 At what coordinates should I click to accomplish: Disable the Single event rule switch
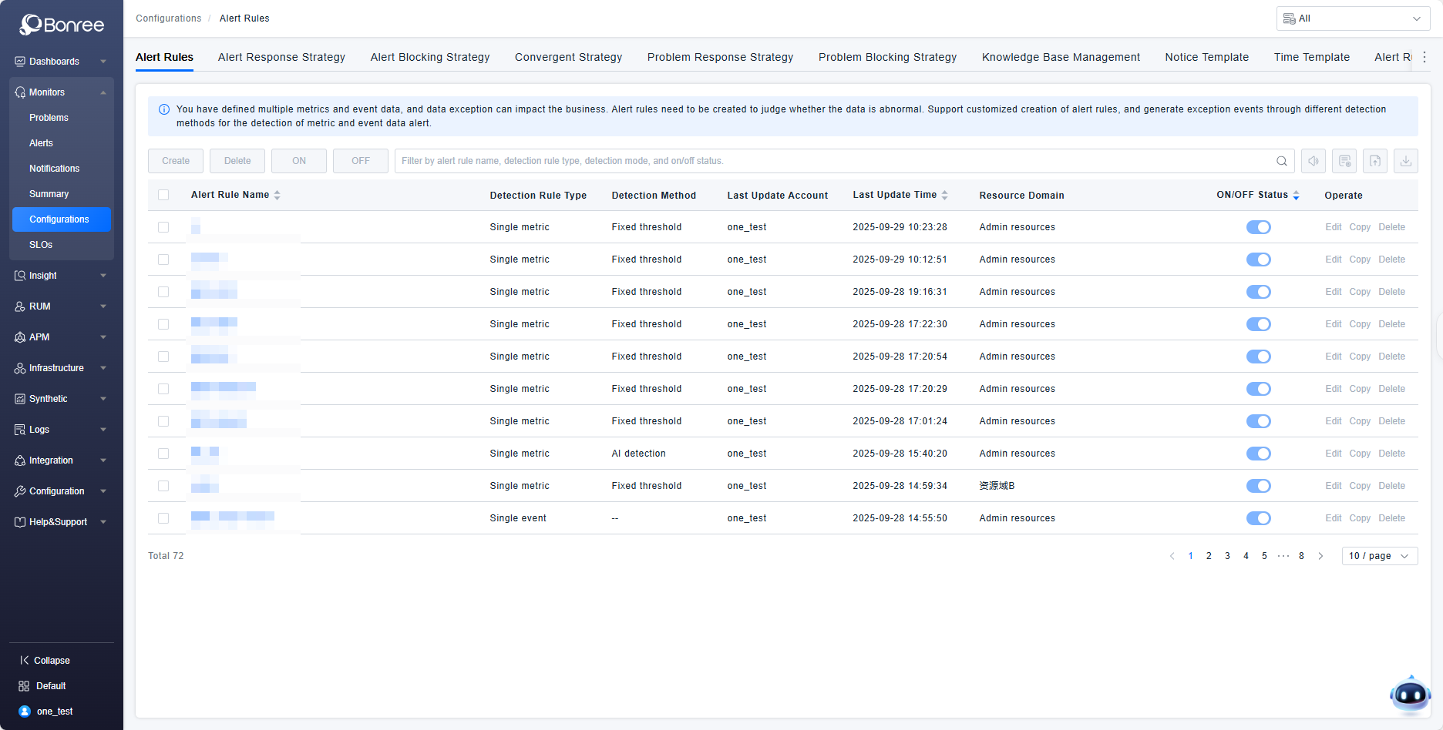(x=1258, y=518)
